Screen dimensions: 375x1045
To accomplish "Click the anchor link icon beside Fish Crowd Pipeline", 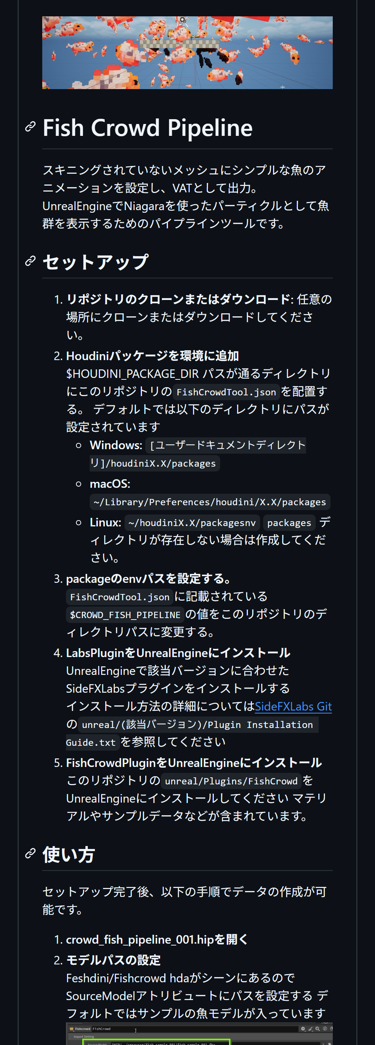I will [x=30, y=127].
